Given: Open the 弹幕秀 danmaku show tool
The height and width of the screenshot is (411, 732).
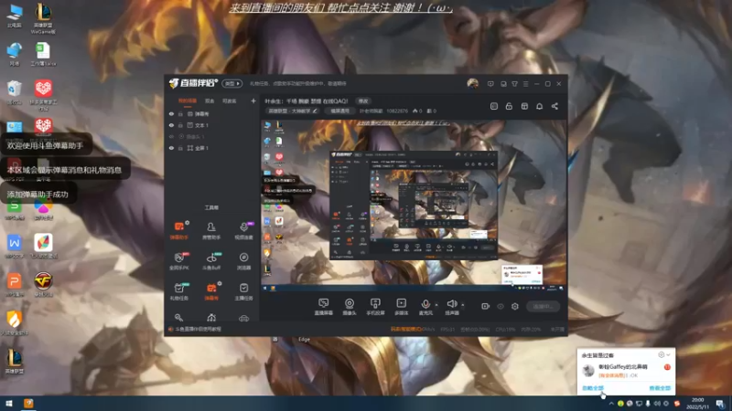Looking at the screenshot, I should [x=211, y=291].
